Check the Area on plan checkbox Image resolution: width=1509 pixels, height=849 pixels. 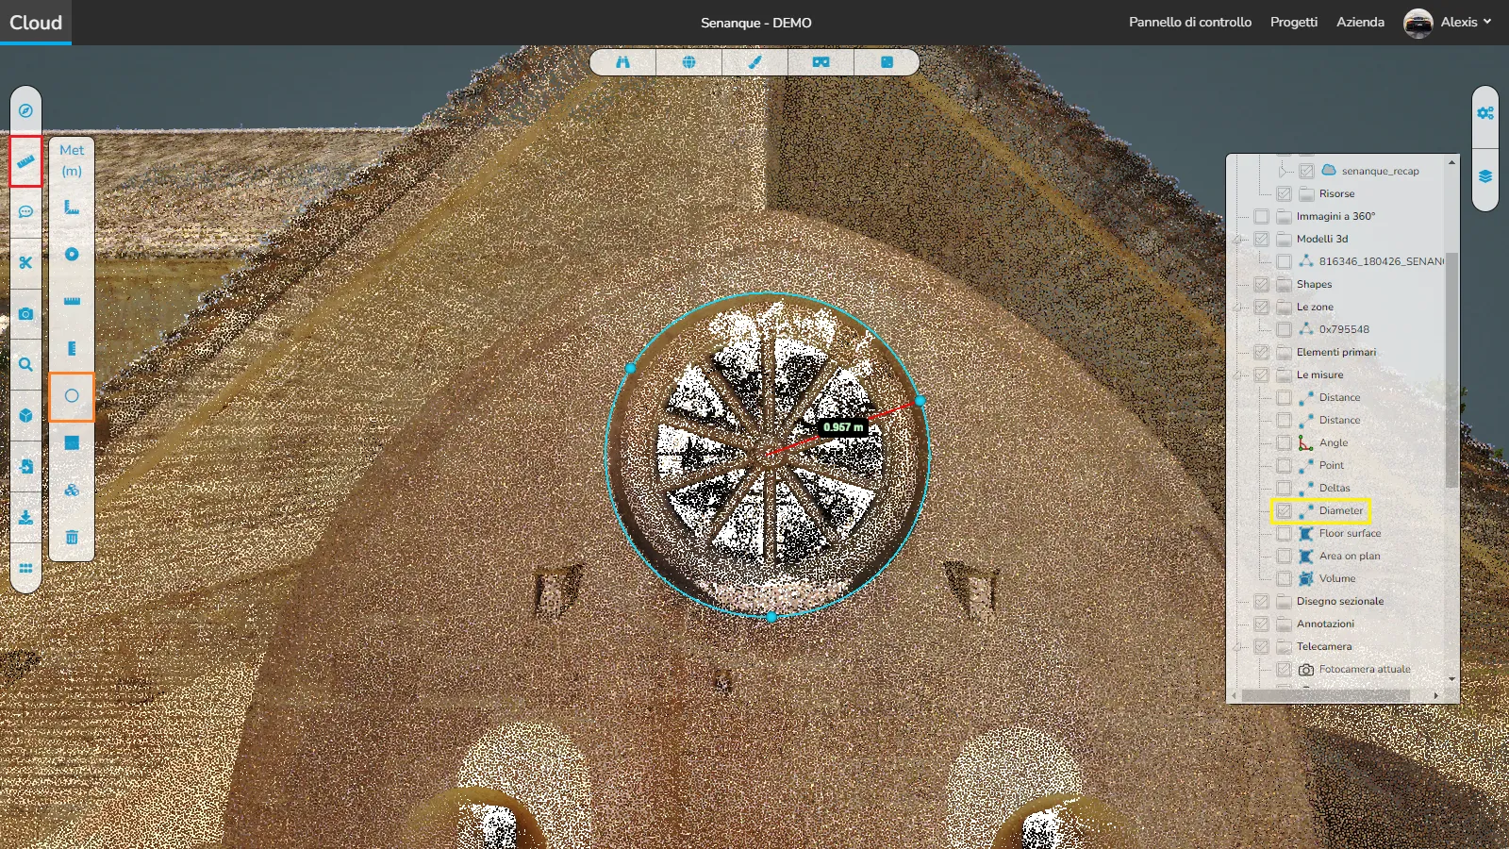pos(1284,556)
